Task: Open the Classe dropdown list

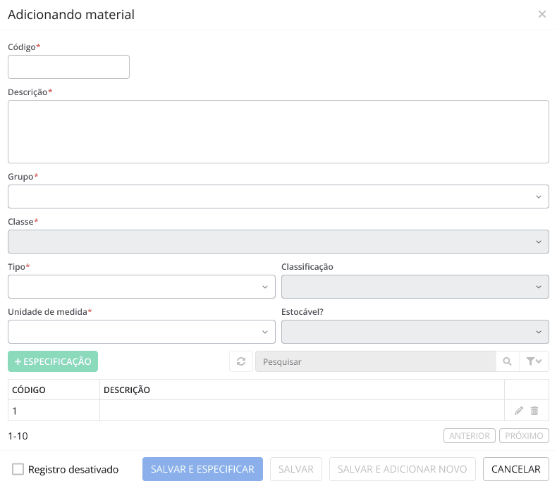Action: (x=278, y=242)
